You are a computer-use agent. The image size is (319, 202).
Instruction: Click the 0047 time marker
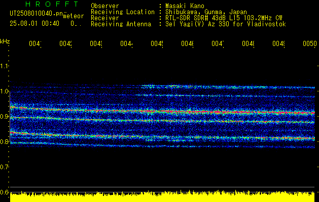click(x=218, y=43)
